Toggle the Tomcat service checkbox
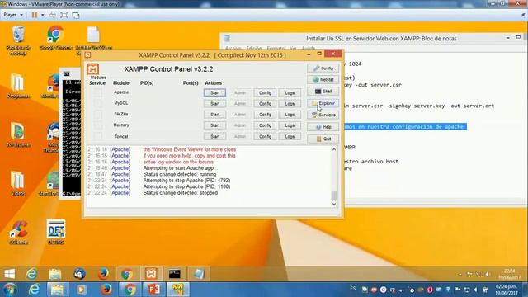The image size is (528, 297). tap(97, 136)
